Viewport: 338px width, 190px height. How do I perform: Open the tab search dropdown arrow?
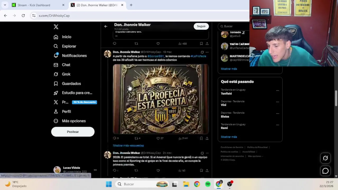pyautogui.click(x=5, y=5)
